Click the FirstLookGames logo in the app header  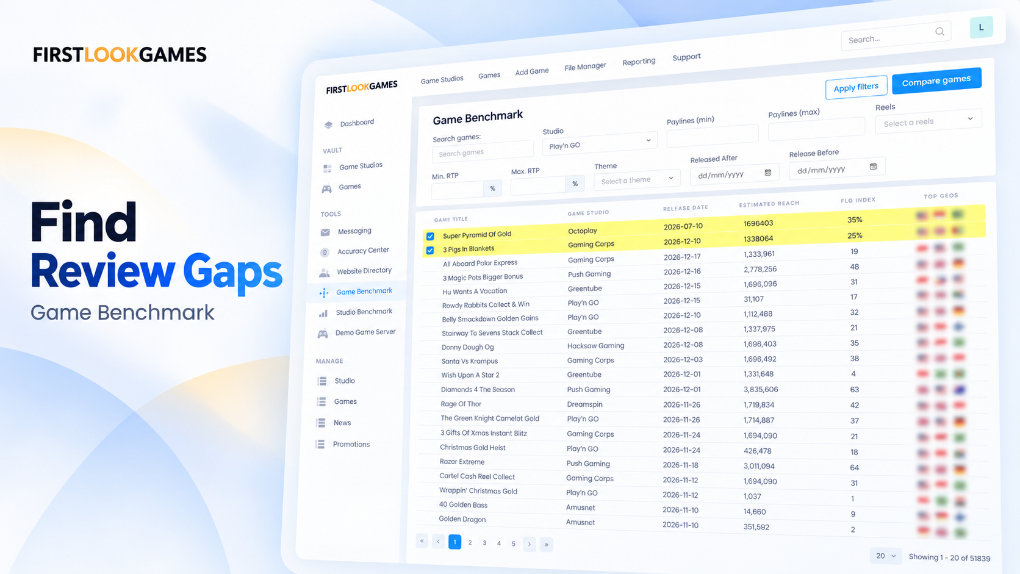tap(362, 87)
